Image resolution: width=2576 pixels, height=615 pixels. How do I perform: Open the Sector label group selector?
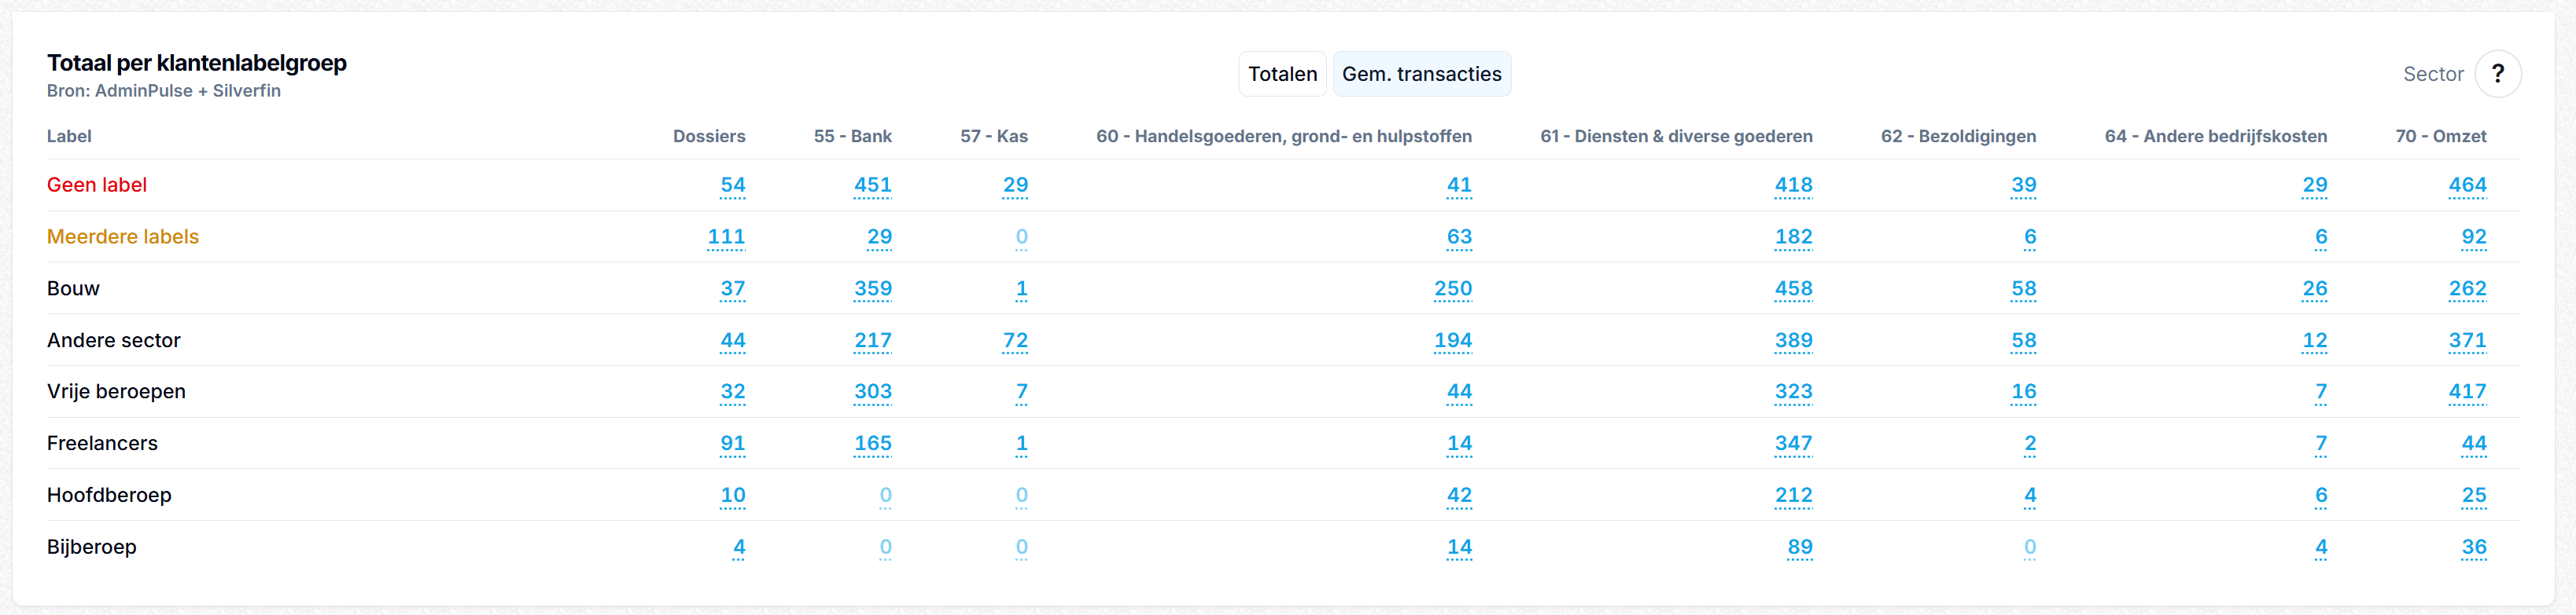tap(2432, 74)
